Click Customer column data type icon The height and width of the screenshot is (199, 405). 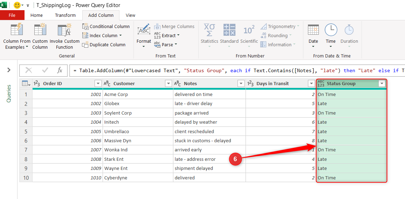[x=107, y=83]
